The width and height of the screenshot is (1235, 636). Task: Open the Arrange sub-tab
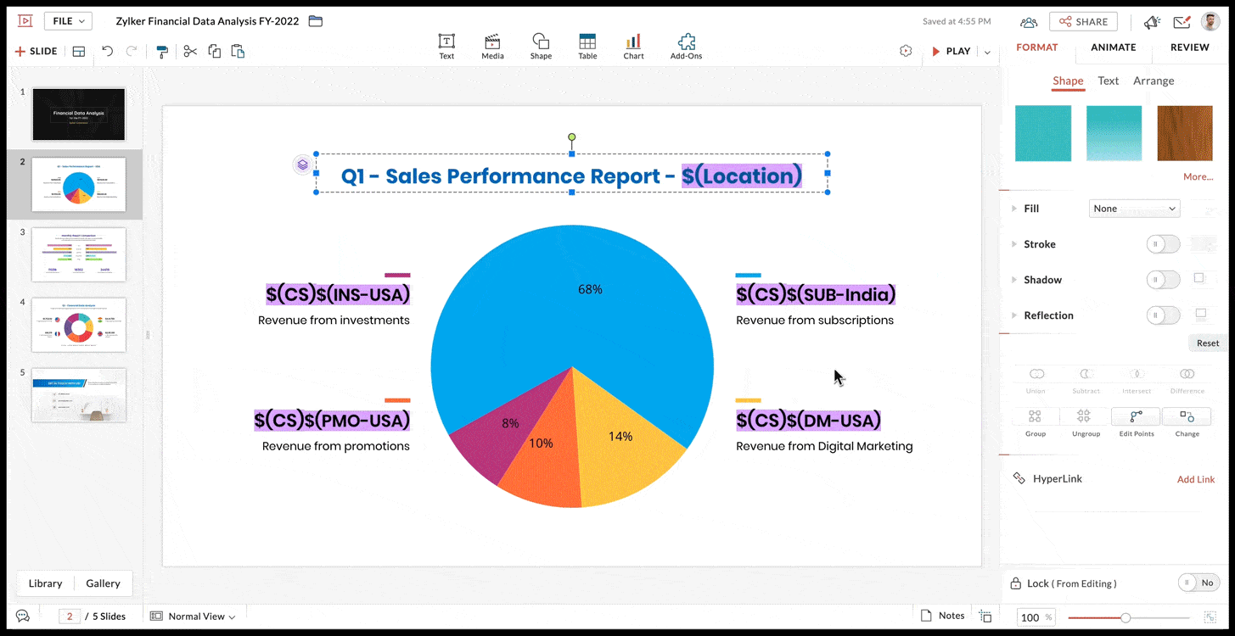click(1154, 81)
